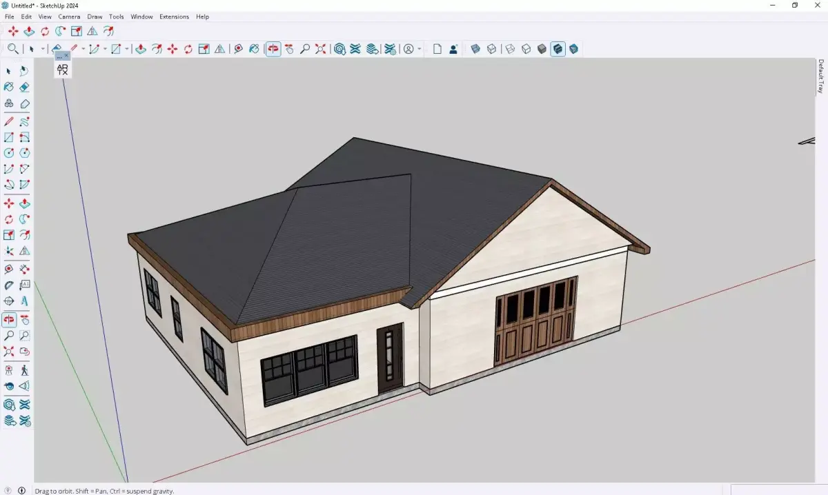Activate the Polygon tool
Screen dimensions: 828x495
point(24,153)
